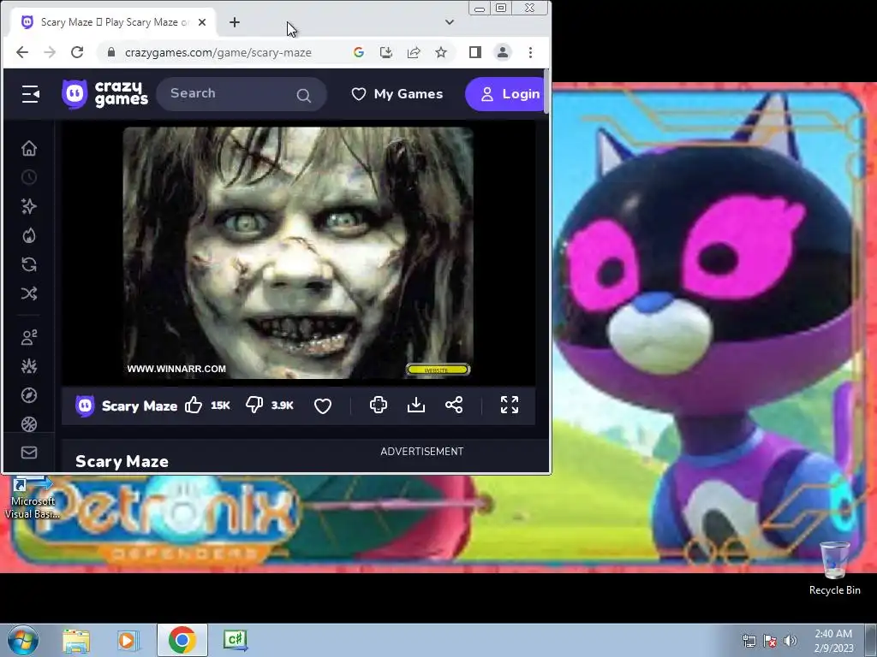Screen dimensions: 877x657
Task: Open Windows Explorer from taskbar
Action: pos(76,640)
